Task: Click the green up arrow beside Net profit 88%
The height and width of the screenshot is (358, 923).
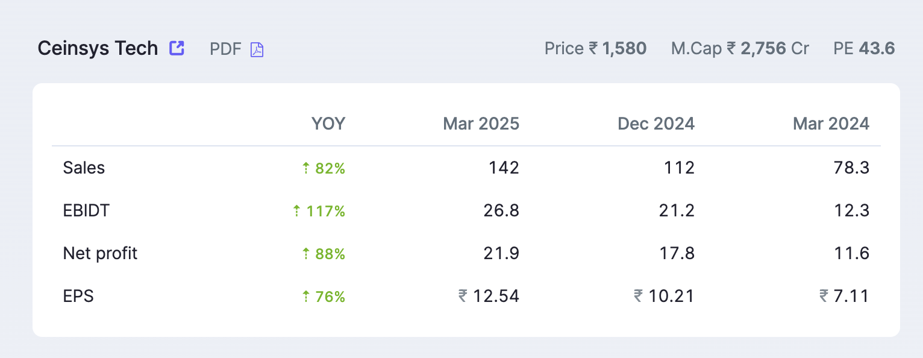Action: click(305, 254)
